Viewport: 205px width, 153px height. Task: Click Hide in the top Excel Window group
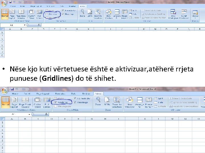coord(133,14)
